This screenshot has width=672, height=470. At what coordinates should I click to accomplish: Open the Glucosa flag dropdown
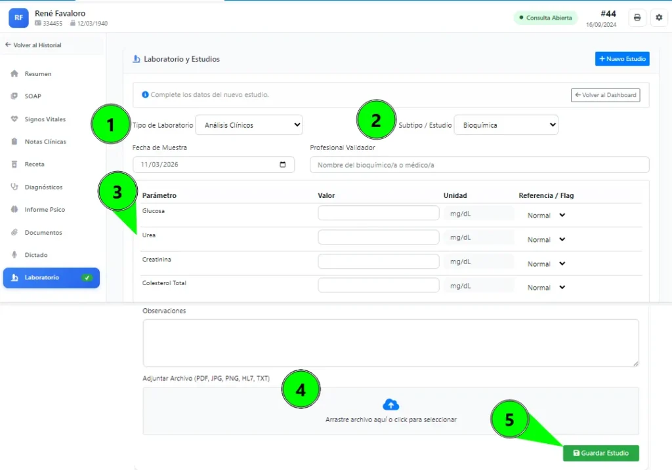pos(547,215)
